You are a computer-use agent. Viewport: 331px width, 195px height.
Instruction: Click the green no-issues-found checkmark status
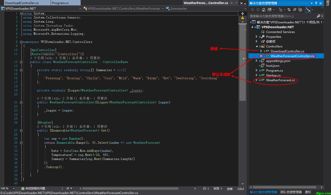click(23, 189)
